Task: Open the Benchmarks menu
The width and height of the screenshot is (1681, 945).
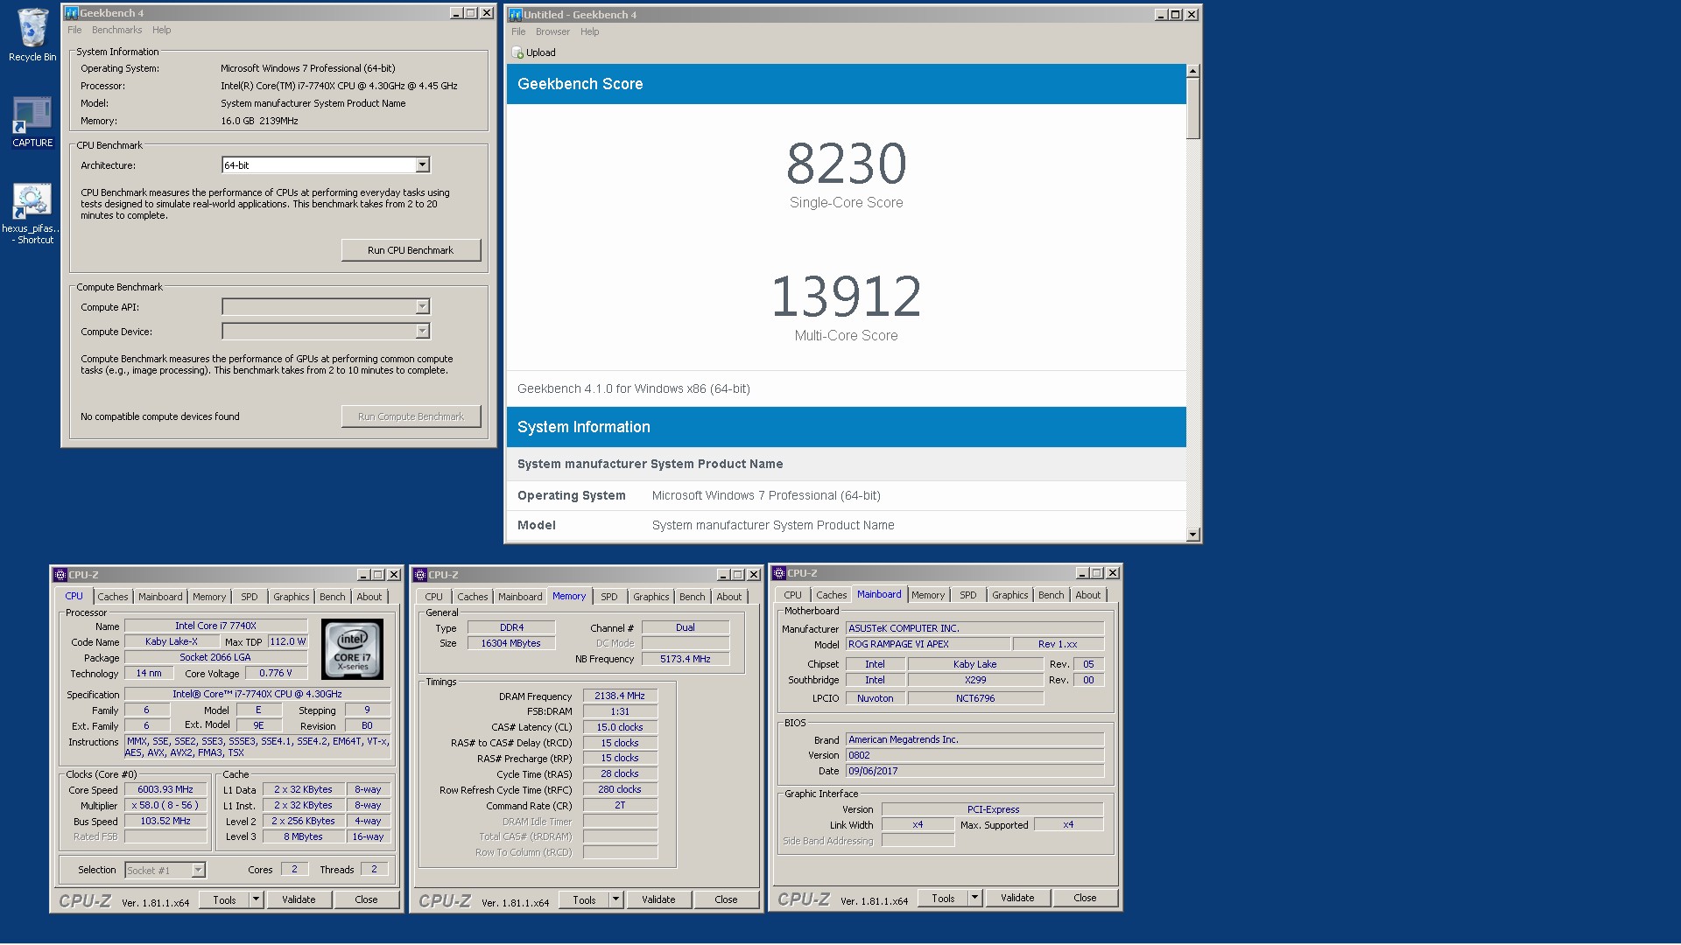Action: pos(116,30)
